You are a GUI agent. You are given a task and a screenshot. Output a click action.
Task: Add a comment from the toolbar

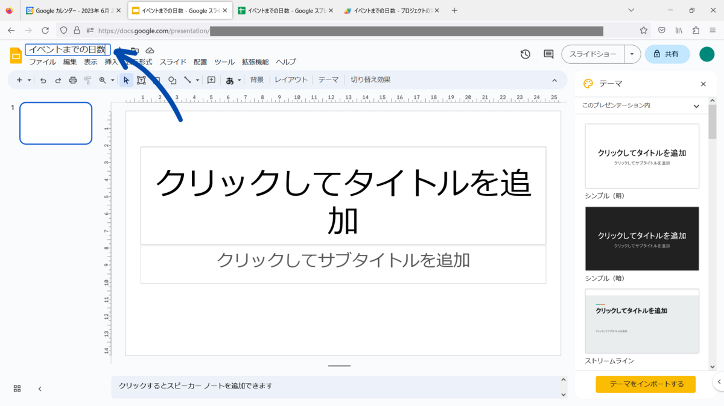point(211,80)
